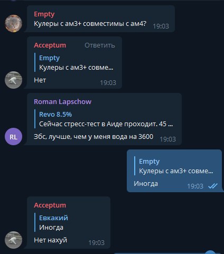
Task: Click the 'Acceptum' name above the 'Нет' message
Action: point(50,45)
